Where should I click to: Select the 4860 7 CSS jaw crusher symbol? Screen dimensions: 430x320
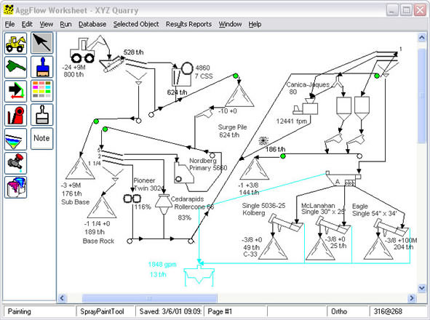182,74
